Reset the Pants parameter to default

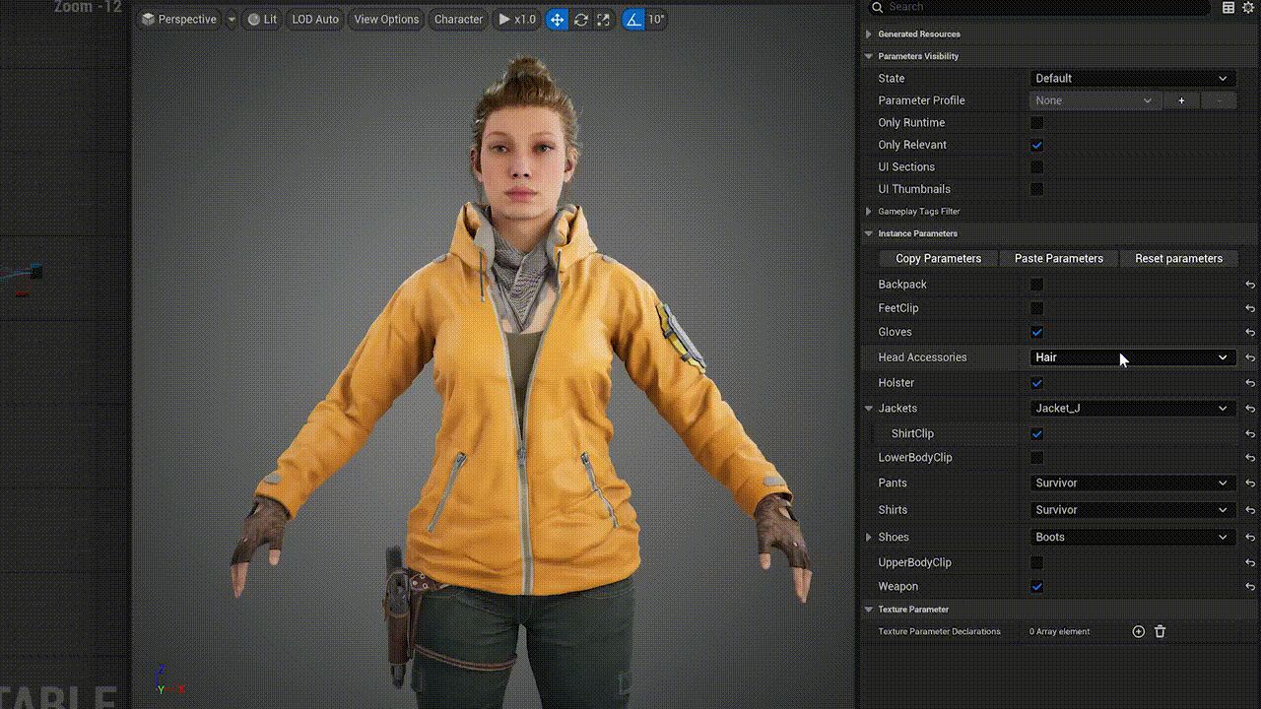(x=1250, y=483)
